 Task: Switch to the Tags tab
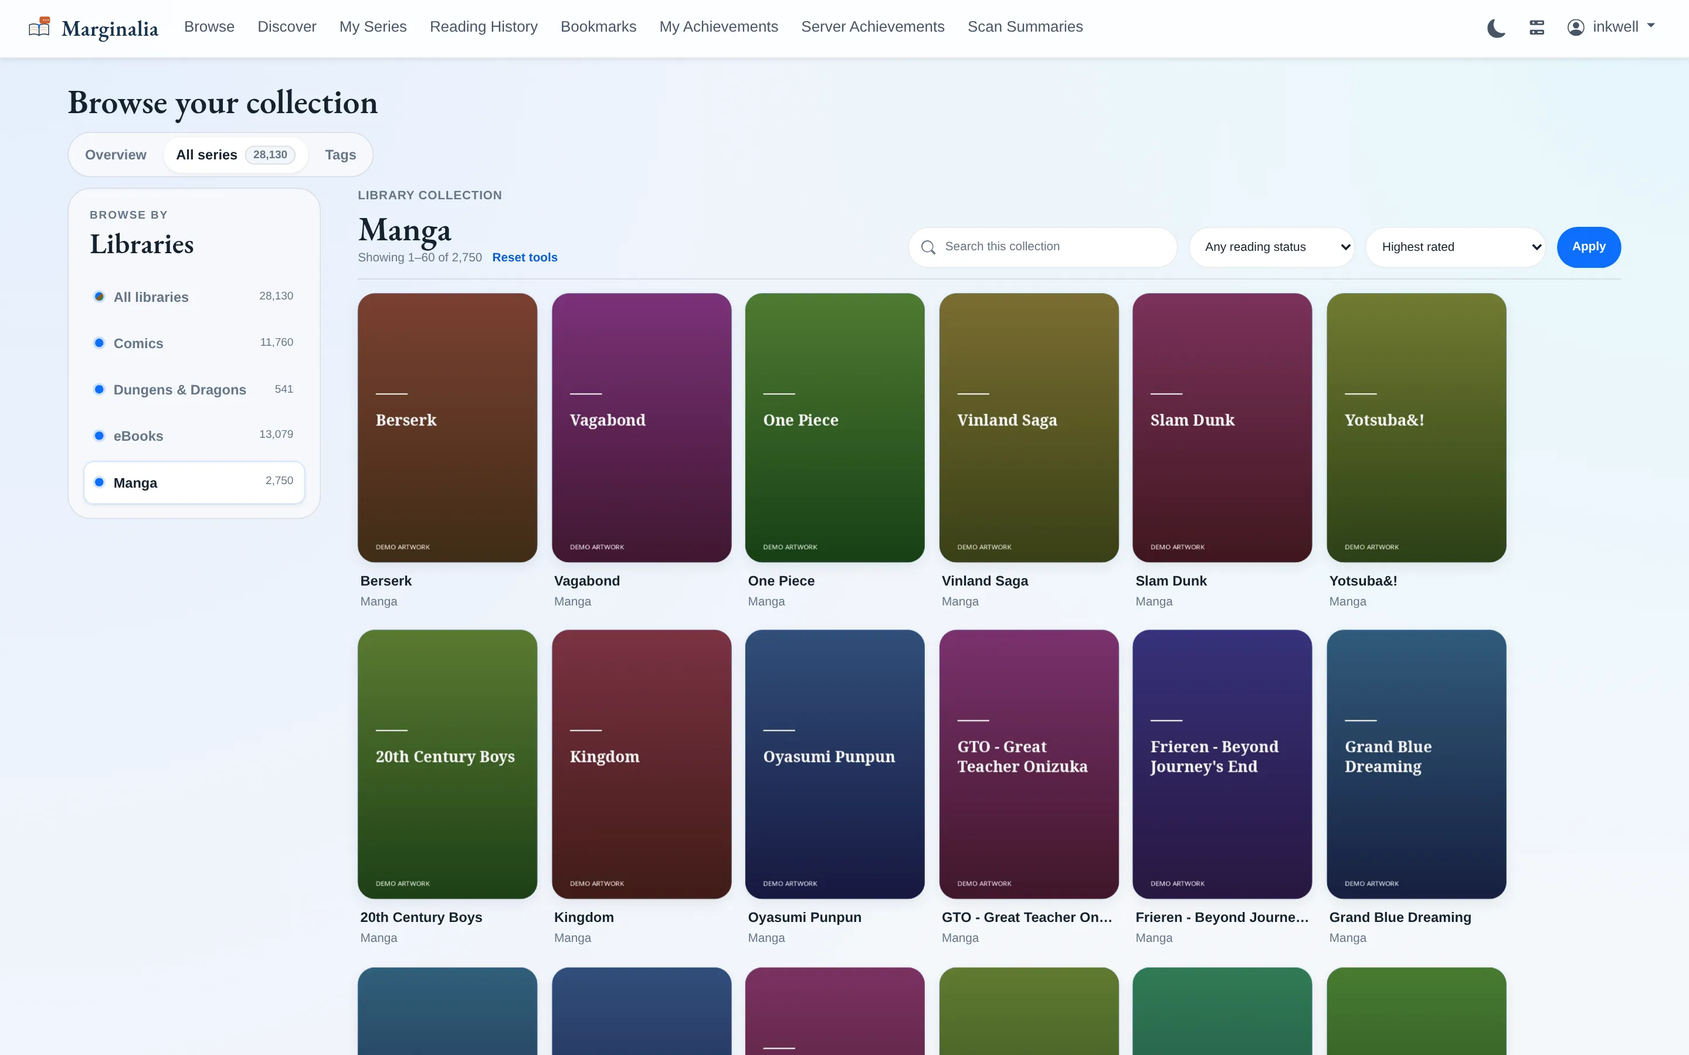(340, 155)
